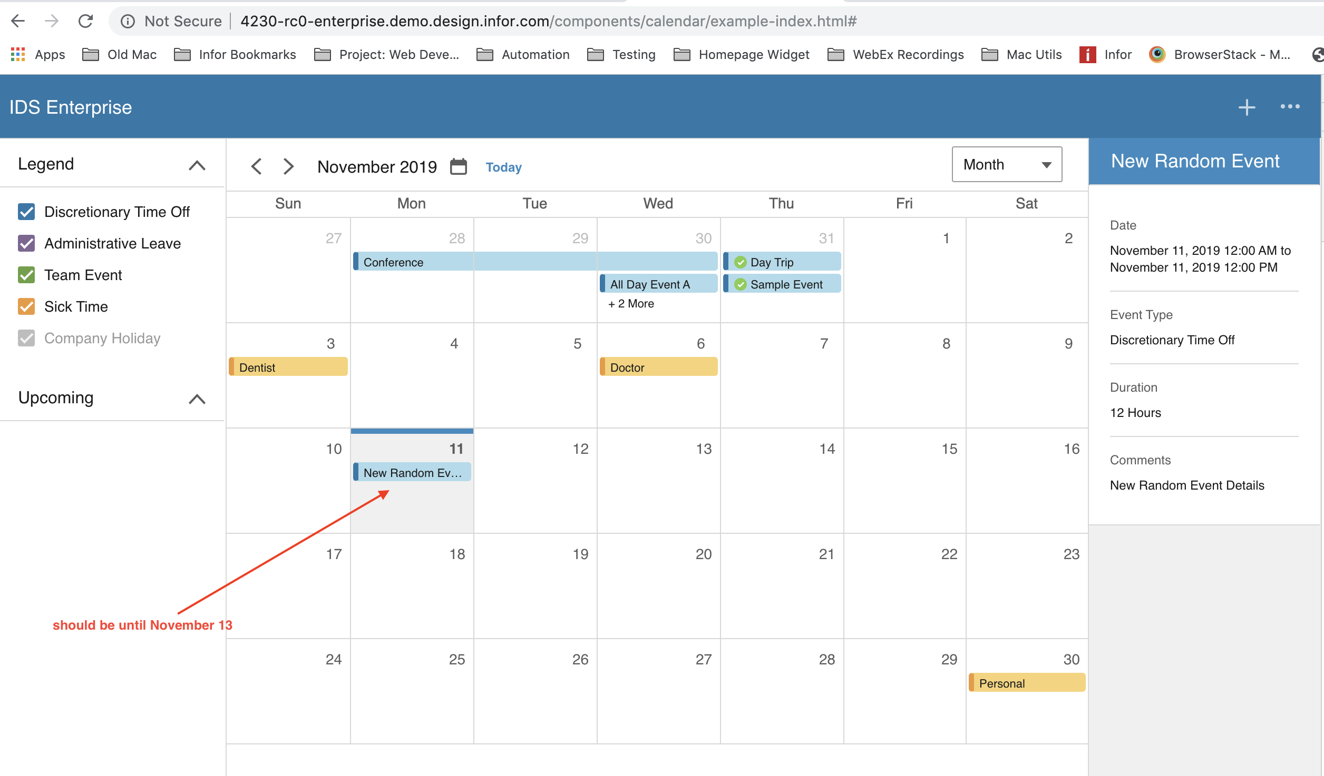1324x776 pixels.
Task: Open the Month view dropdown
Action: 1006,164
